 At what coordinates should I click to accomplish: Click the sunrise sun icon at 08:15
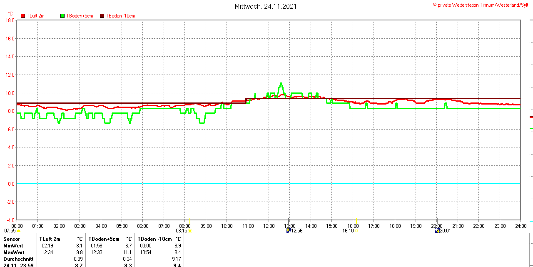[190, 231]
